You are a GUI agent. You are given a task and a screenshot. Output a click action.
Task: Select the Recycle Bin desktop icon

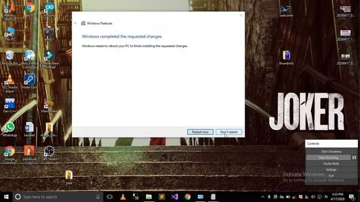10,58
